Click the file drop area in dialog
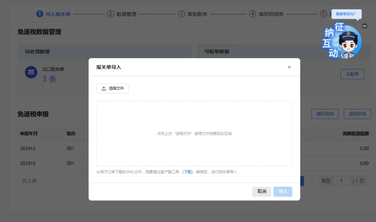Screen dimensions: 376x222 194,134
